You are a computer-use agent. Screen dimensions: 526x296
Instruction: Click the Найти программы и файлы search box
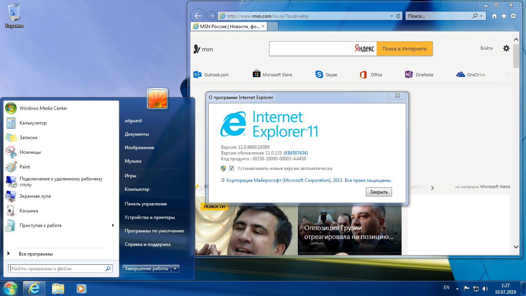(x=60, y=269)
